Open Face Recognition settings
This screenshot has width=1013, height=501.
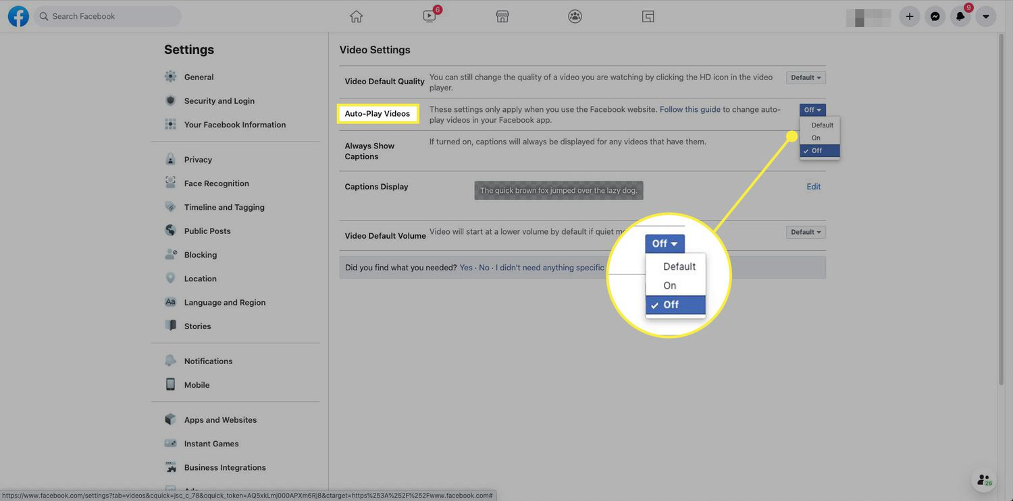click(x=217, y=183)
